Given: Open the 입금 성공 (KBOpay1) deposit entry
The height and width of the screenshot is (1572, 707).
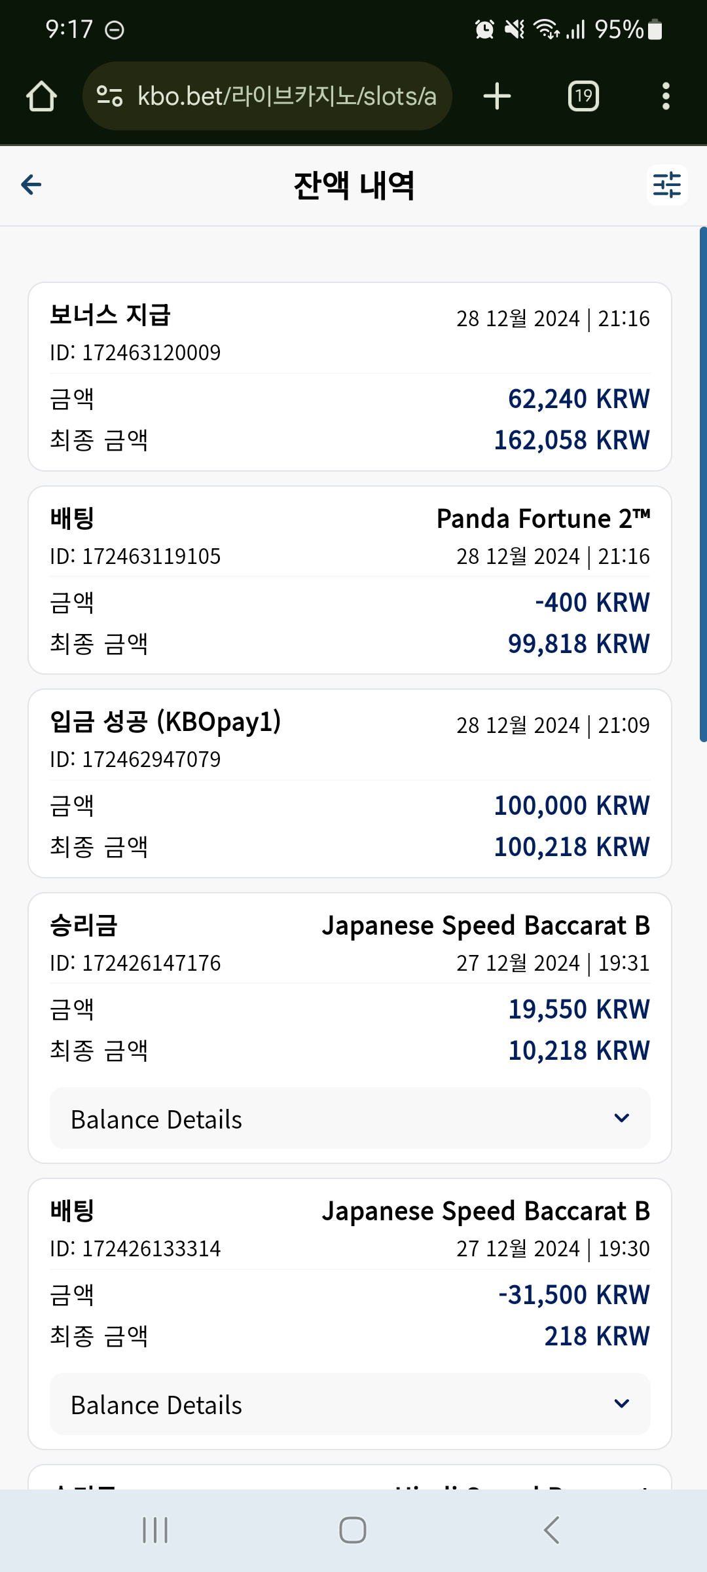Looking at the screenshot, I should tap(350, 783).
